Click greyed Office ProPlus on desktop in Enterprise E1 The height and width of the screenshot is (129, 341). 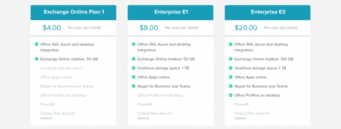coord(160,95)
